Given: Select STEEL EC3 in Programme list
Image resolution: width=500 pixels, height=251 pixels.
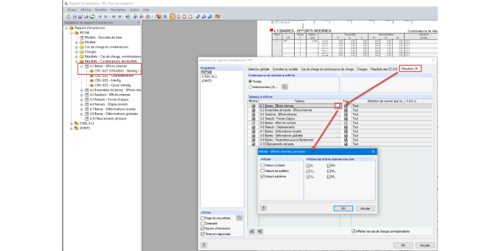Looking at the screenshot, I should pos(209,77).
